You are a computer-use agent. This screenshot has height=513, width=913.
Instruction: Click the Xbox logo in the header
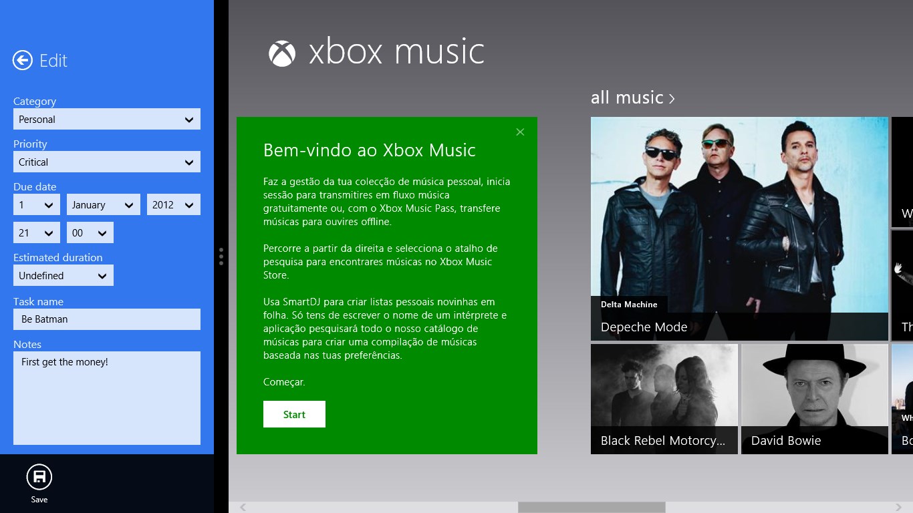click(282, 53)
